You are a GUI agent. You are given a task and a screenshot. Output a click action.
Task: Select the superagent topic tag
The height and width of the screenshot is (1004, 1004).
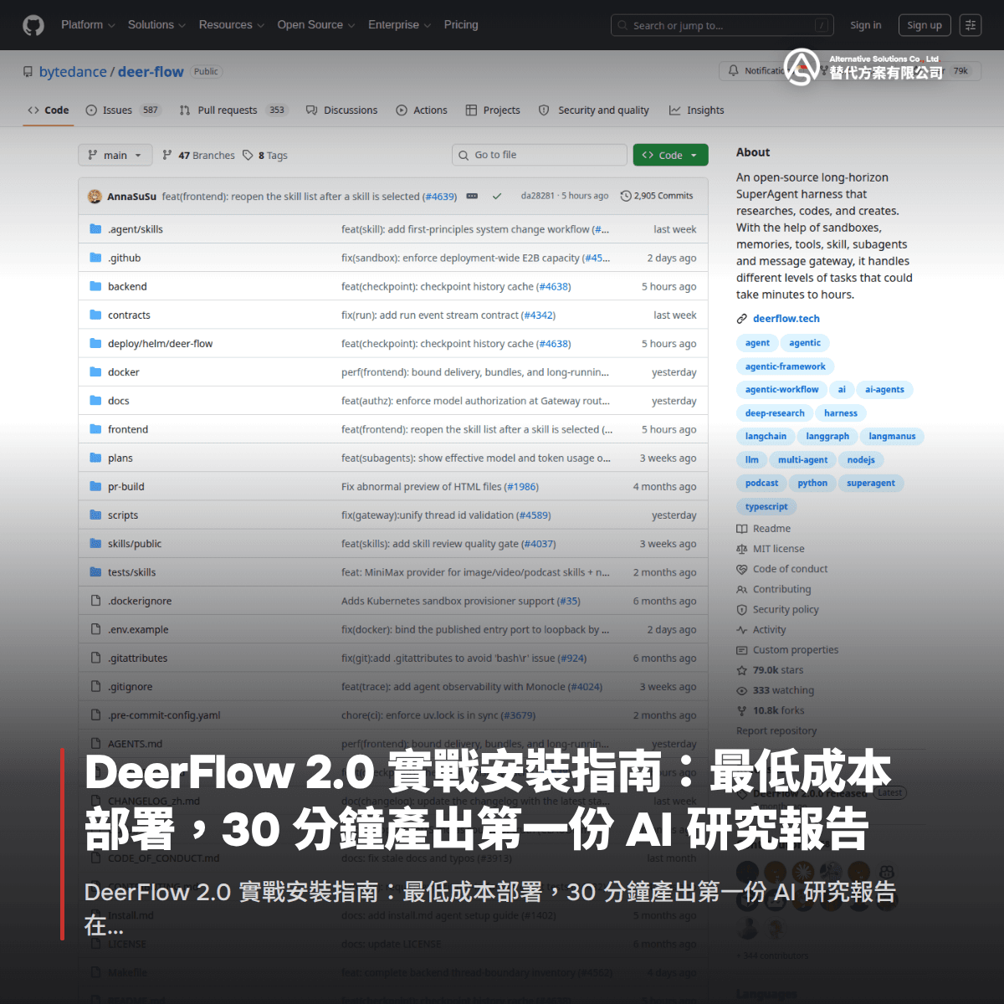(870, 484)
